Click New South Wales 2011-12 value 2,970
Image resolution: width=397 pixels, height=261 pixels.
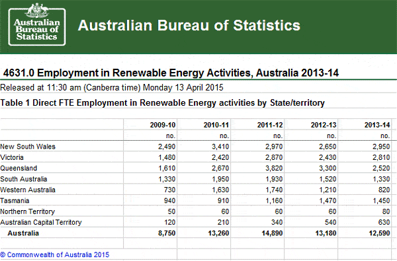coord(274,147)
